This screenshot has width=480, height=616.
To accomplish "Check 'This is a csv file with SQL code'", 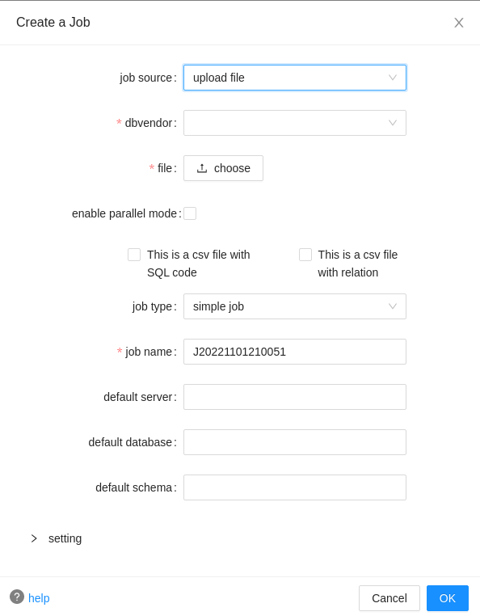I will [x=134, y=255].
